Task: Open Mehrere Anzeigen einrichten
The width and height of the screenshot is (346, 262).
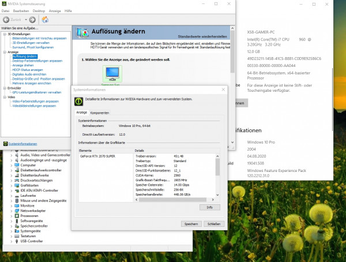Action: [32, 83]
